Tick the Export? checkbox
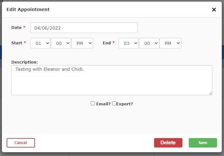The image size is (224, 156). (x=114, y=103)
